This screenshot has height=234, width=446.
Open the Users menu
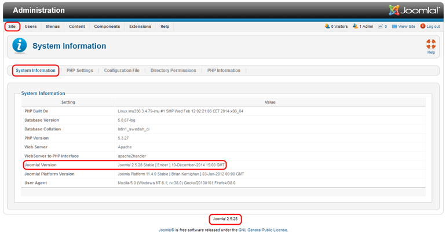click(31, 27)
